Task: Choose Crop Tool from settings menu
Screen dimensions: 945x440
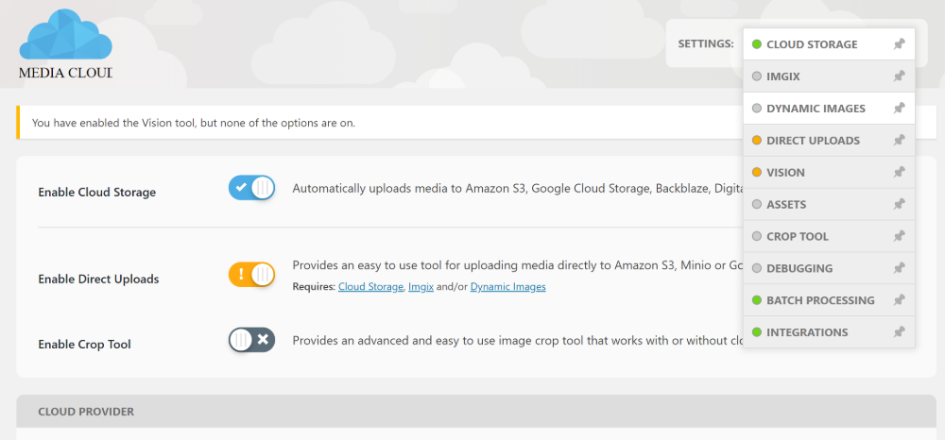Action: tap(829, 236)
